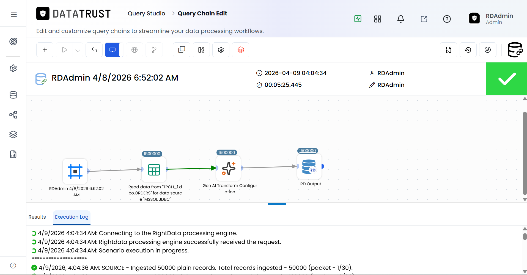Open the notifications bell
The width and height of the screenshot is (527, 275).
tap(401, 19)
